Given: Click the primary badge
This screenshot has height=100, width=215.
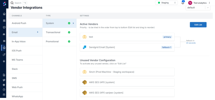Looking at the screenshot, I should (x=167, y=37).
